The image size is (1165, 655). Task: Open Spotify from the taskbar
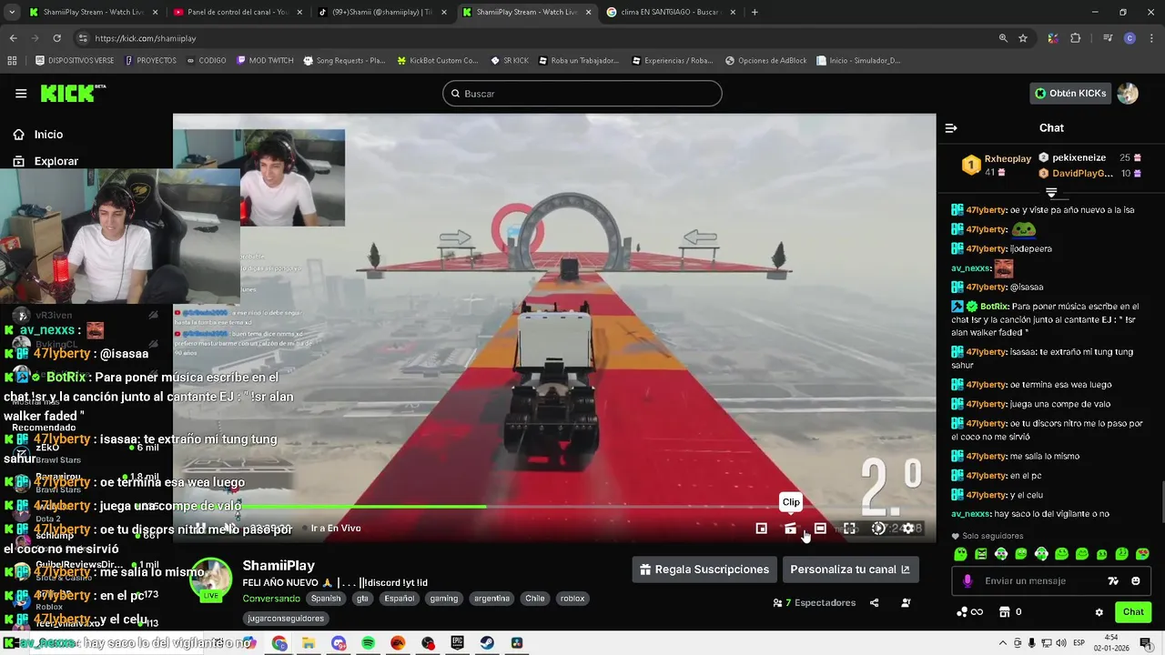tap(368, 643)
